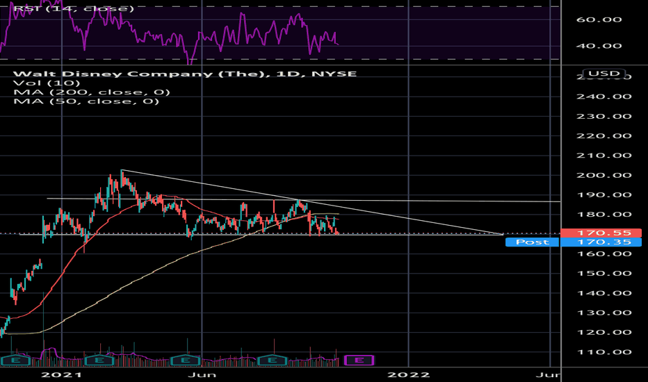Click the 130.00 price axis label
The height and width of the screenshot is (382, 648).
[604, 313]
